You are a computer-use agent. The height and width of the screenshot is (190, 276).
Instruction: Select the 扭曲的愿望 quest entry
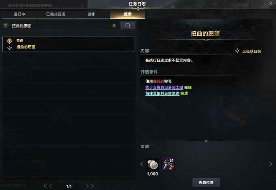69,44
